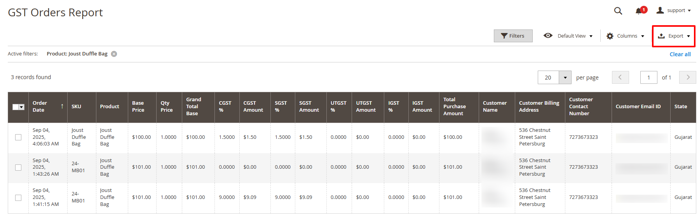Screen dimensions: 699x223
Task: Click the 3 records found text
Action: coord(31,77)
